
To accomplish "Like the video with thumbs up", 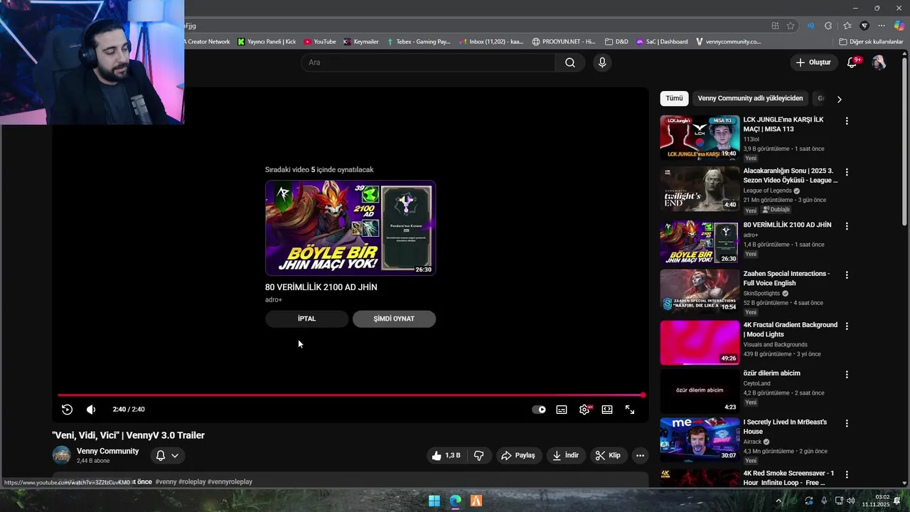I will 446,456.
